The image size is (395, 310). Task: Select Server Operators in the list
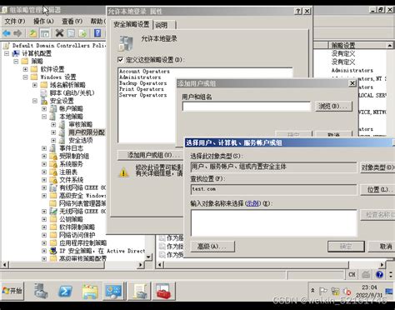coord(142,95)
